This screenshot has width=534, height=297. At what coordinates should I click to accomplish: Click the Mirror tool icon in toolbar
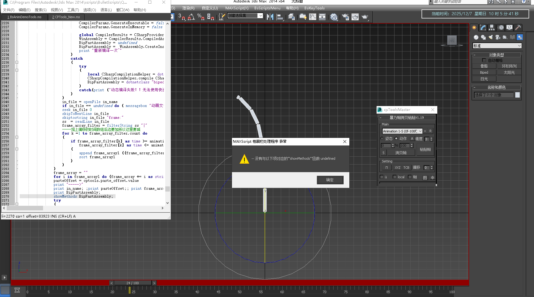[x=270, y=17]
